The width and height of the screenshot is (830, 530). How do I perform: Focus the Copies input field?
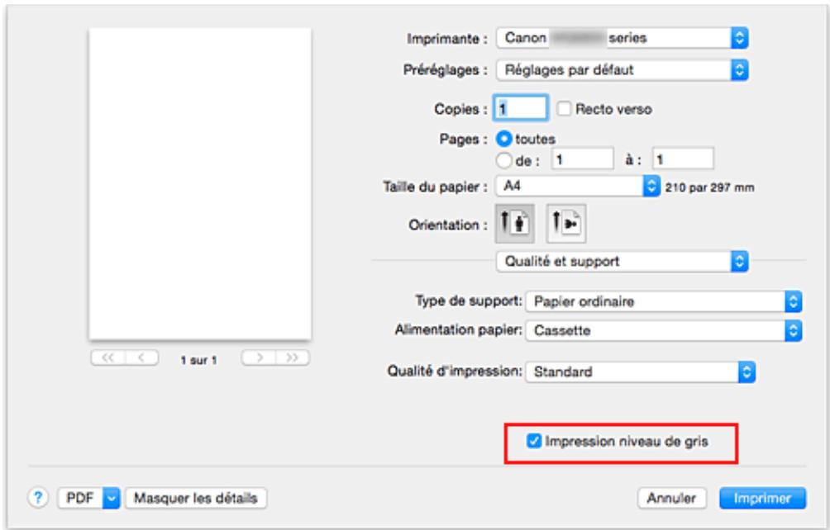(520, 109)
